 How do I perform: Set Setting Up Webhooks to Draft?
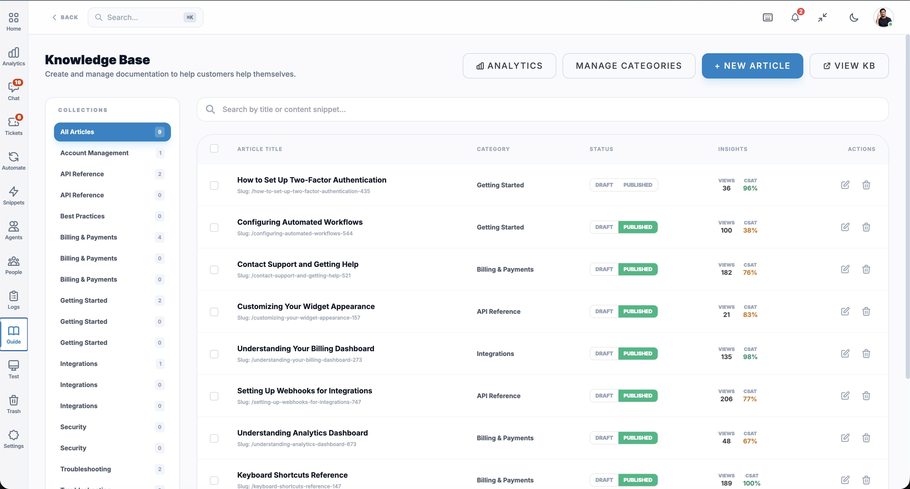[604, 396]
